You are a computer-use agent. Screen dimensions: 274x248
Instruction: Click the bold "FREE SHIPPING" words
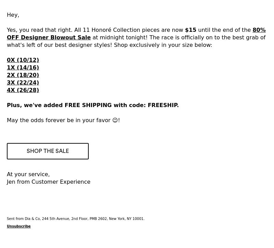point(88,105)
